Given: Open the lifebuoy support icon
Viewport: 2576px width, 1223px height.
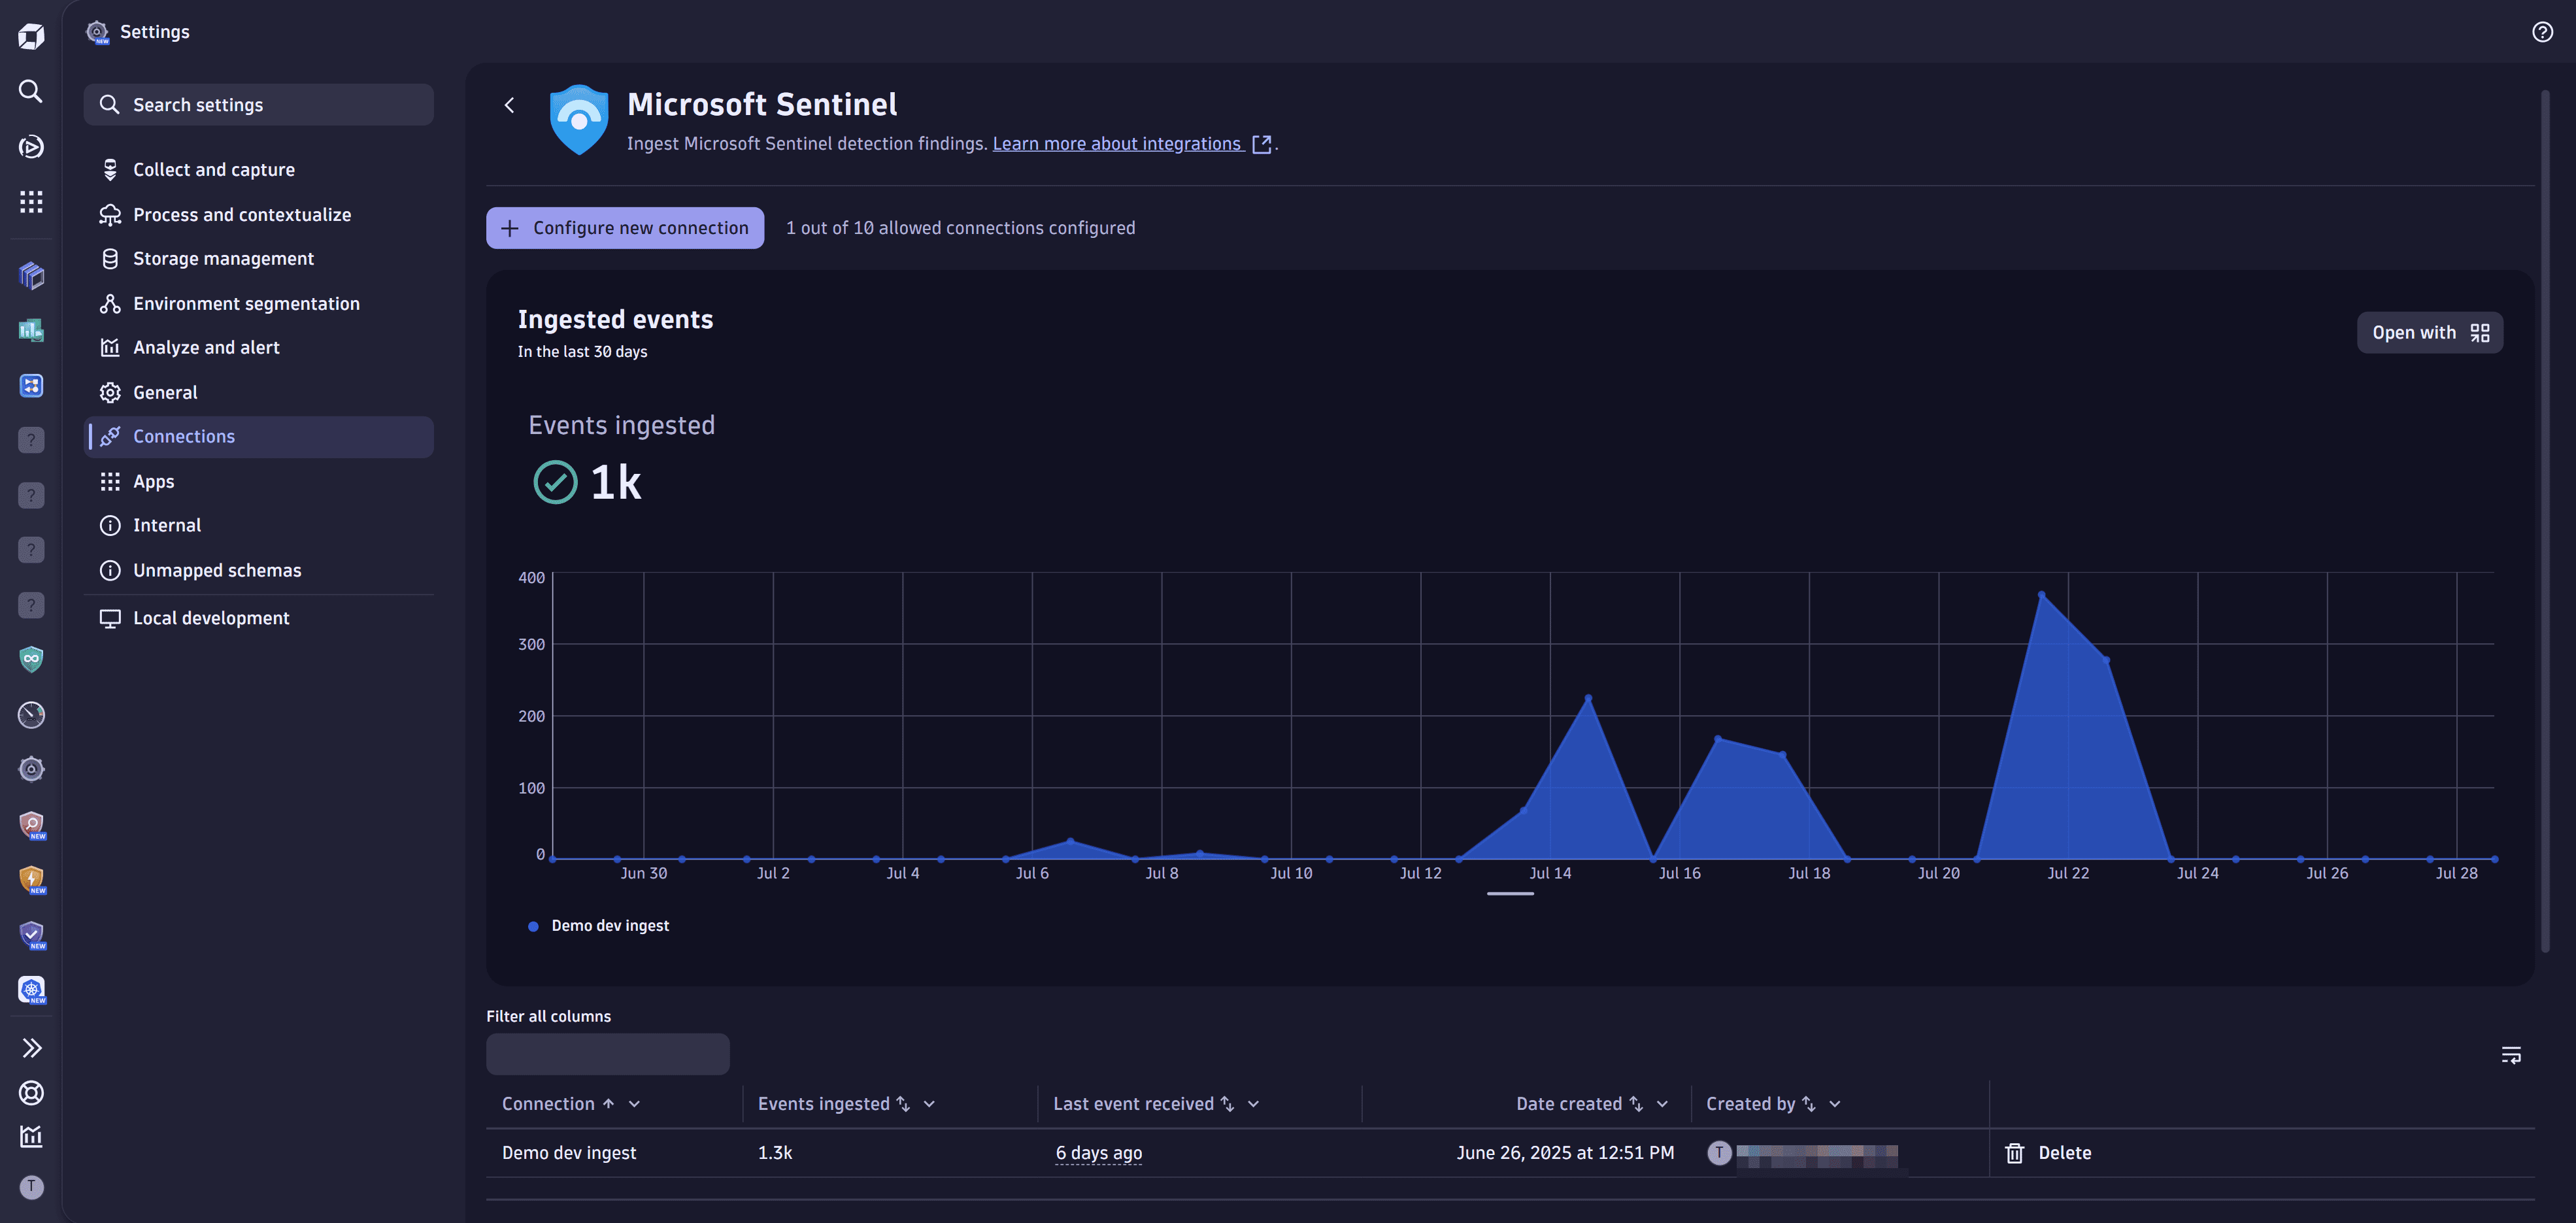Looking at the screenshot, I should (31, 1092).
